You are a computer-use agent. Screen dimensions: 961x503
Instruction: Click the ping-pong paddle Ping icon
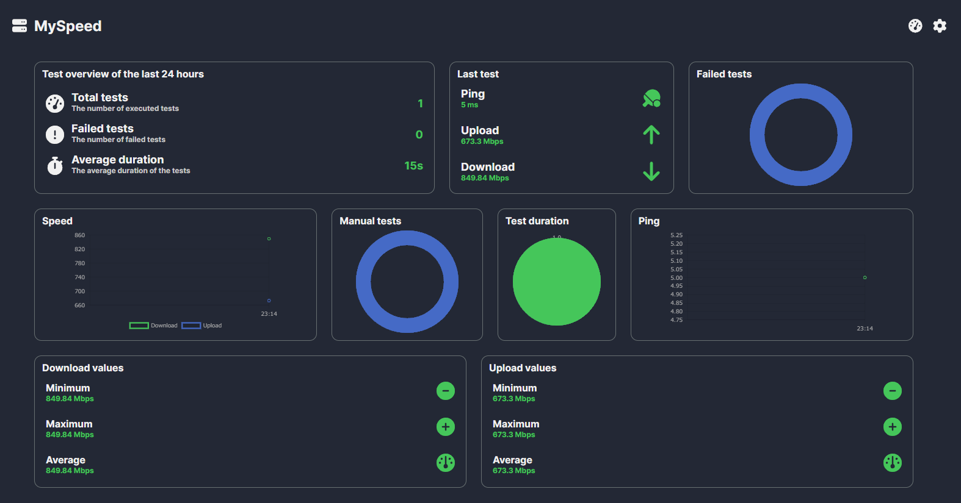coord(651,98)
